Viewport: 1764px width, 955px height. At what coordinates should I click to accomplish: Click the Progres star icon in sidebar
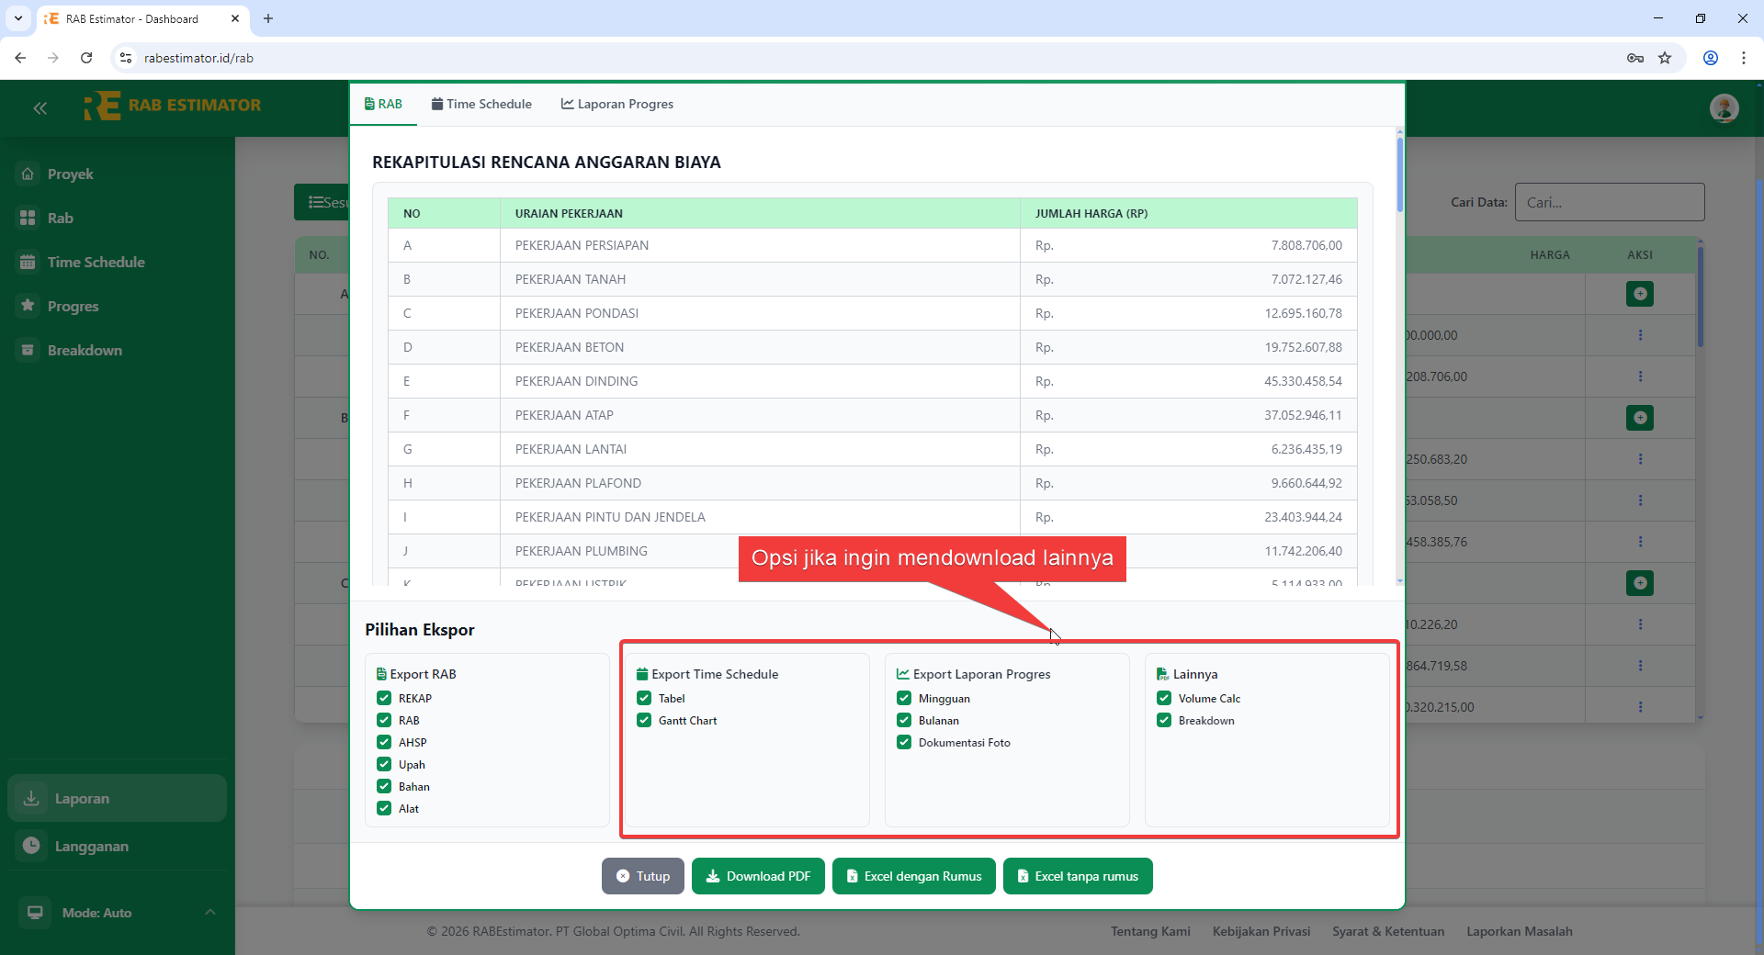[28, 306]
